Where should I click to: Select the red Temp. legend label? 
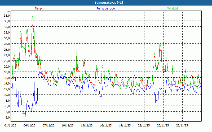click(39, 8)
